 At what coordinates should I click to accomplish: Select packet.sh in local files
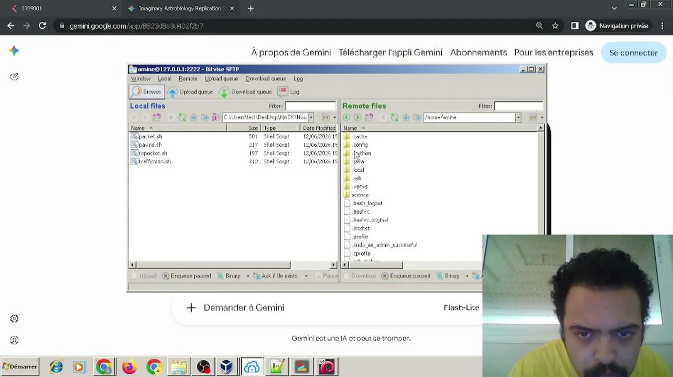pyautogui.click(x=147, y=136)
